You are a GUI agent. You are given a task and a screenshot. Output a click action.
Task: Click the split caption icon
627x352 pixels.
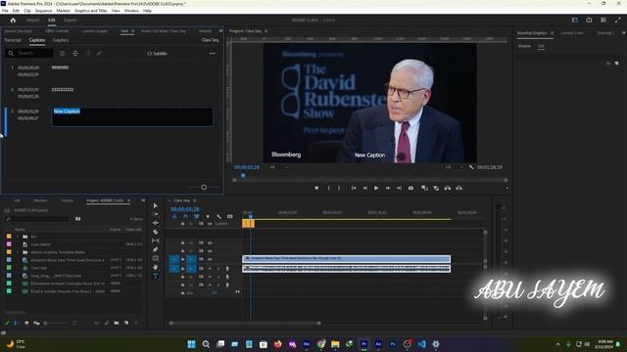75,53
